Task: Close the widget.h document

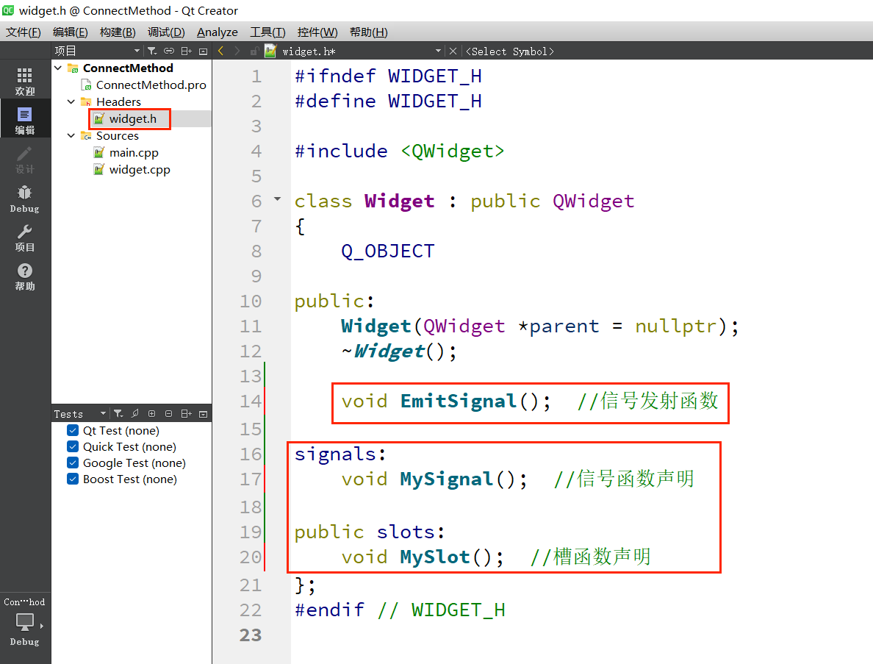Action: click(x=453, y=51)
